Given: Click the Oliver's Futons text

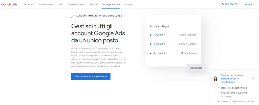Looking at the screenshot, I should (188, 53).
